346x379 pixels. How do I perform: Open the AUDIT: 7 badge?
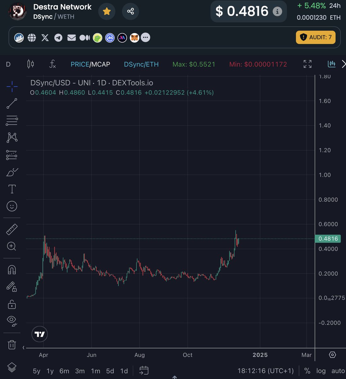coord(315,37)
